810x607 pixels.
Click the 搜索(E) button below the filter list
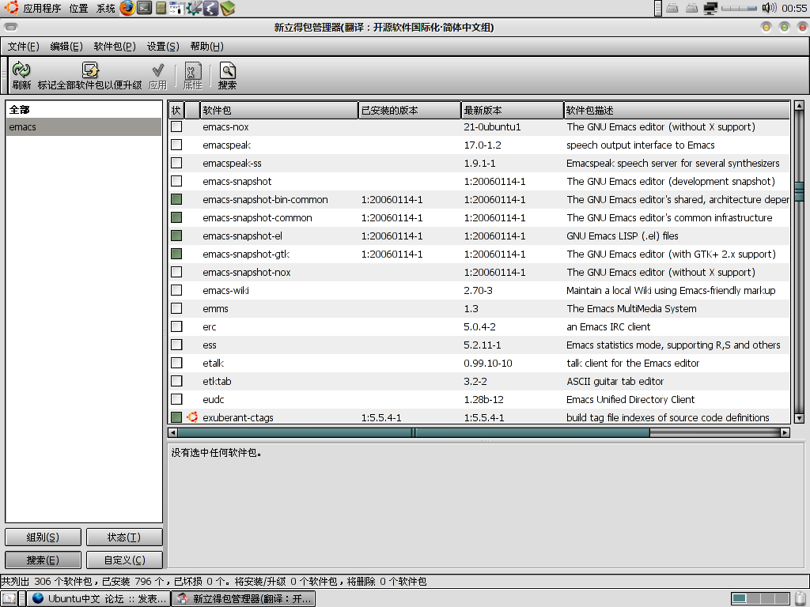tap(43, 560)
